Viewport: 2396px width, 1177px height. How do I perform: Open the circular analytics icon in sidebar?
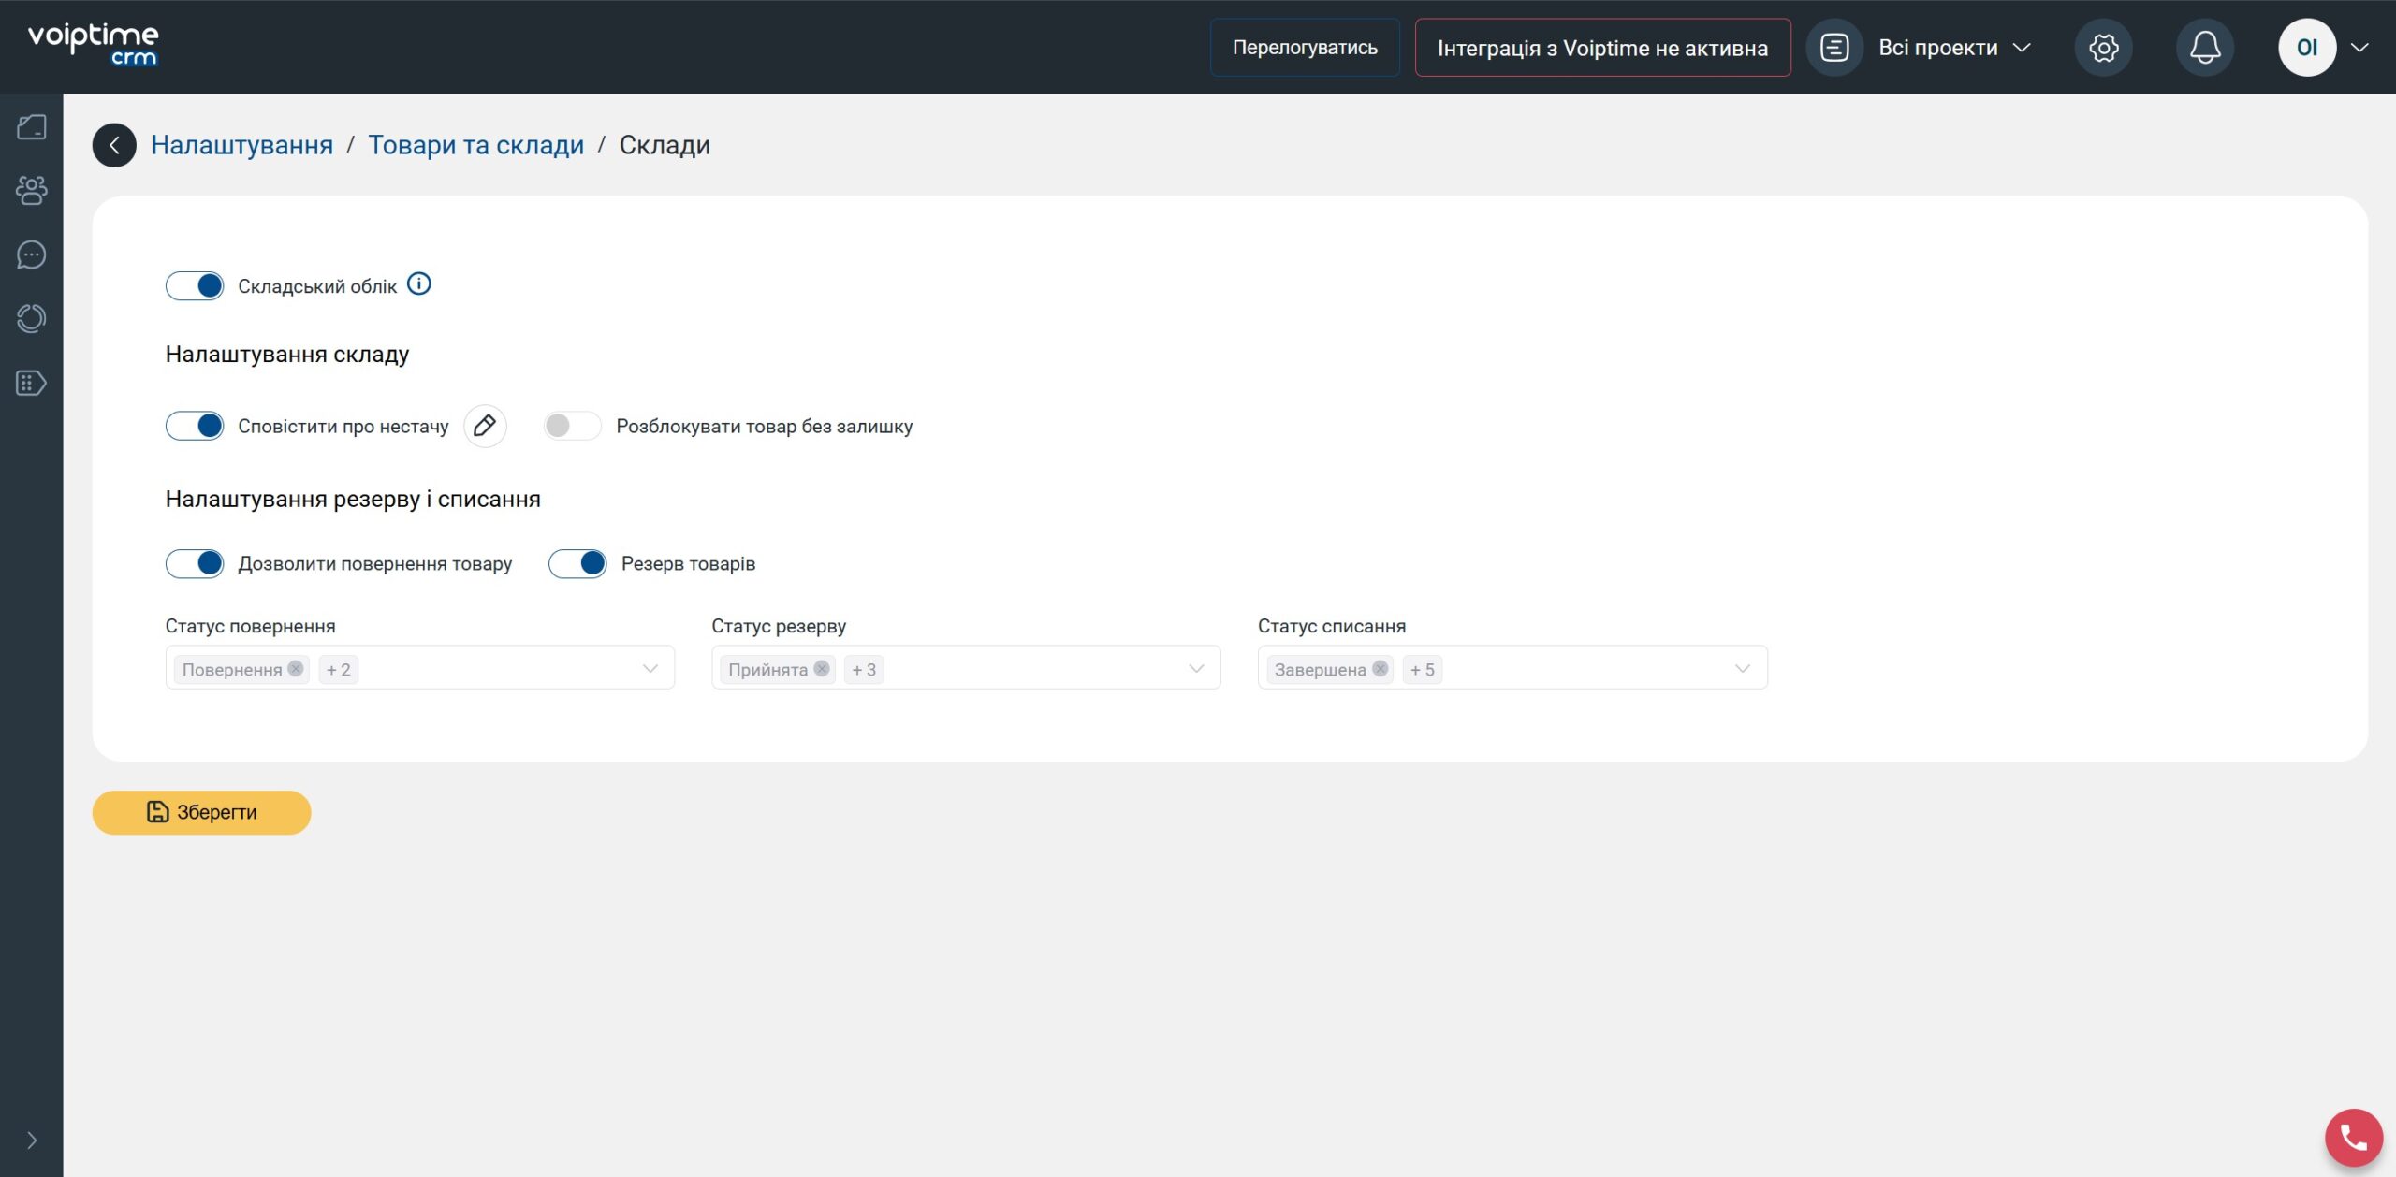coord(32,319)
